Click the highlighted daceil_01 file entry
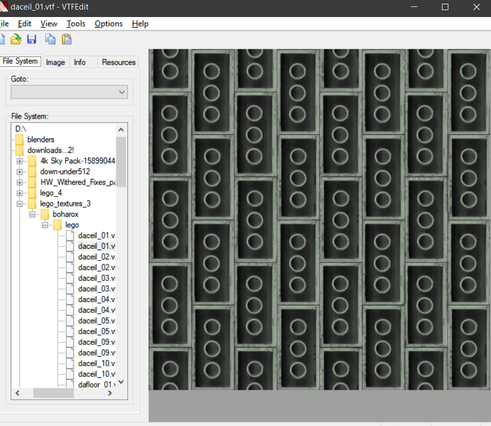This screenshot has width=491, height=426. coord(96,246)
